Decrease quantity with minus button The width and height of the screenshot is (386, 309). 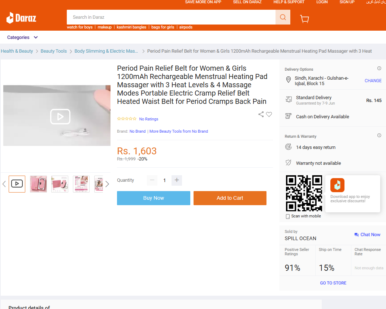click(x=152, y=180)
